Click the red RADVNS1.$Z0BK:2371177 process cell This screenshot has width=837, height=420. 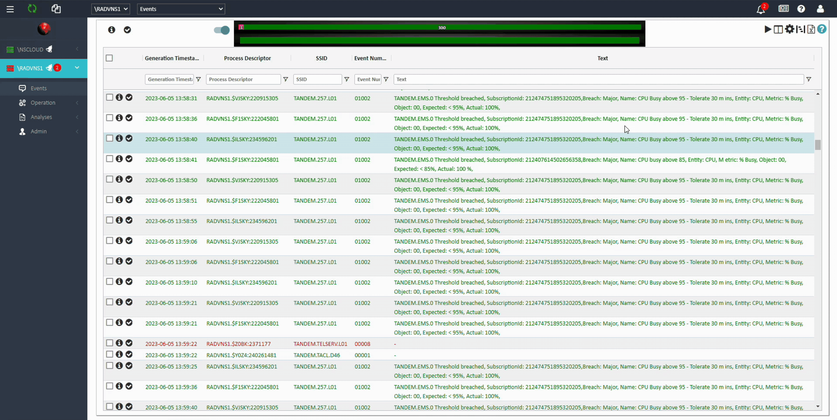pos(239,344)
